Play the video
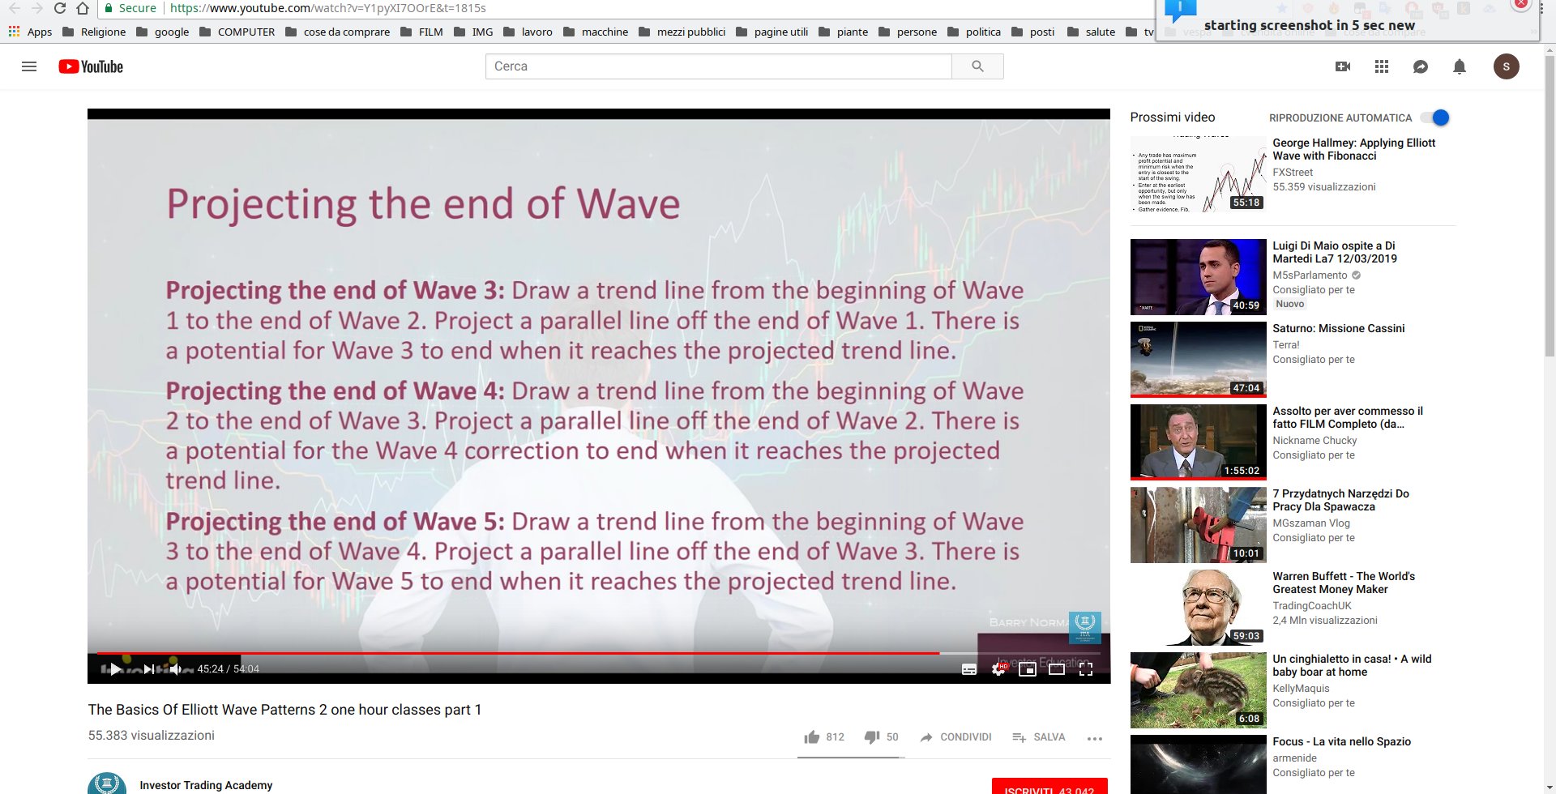Viewport: 1556px width, 794px height. [x=115, y=669]
